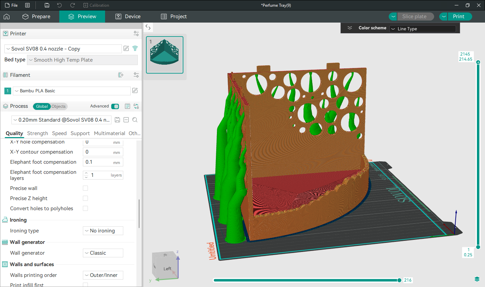Select the Sovol SV08 printer dropdown
The image size is (485, 287).
pos(63,49)
